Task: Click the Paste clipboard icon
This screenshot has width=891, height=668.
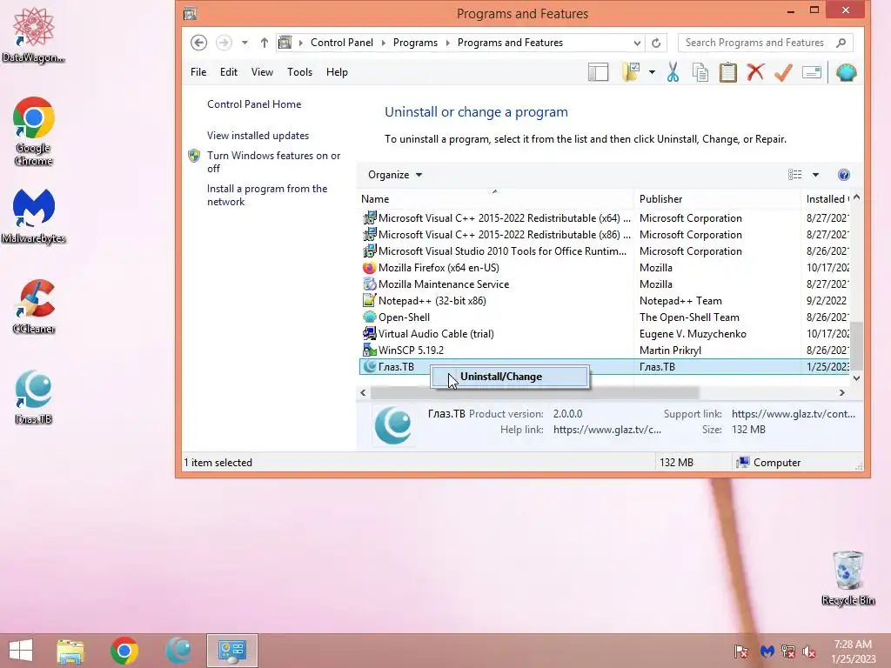Action: click(x=728, y=72)
